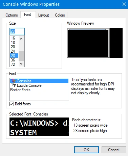
Task: Click the font size input field
Action: 17,31
